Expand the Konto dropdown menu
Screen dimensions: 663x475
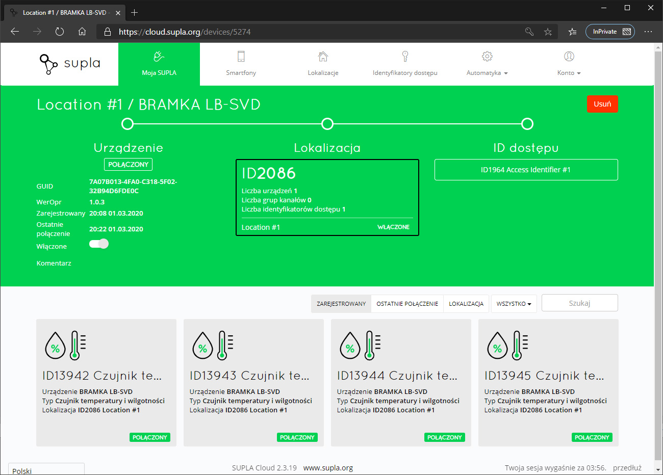569,73
